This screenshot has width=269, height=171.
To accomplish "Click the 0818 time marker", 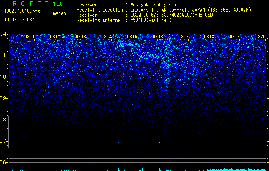I will [209, 36].
